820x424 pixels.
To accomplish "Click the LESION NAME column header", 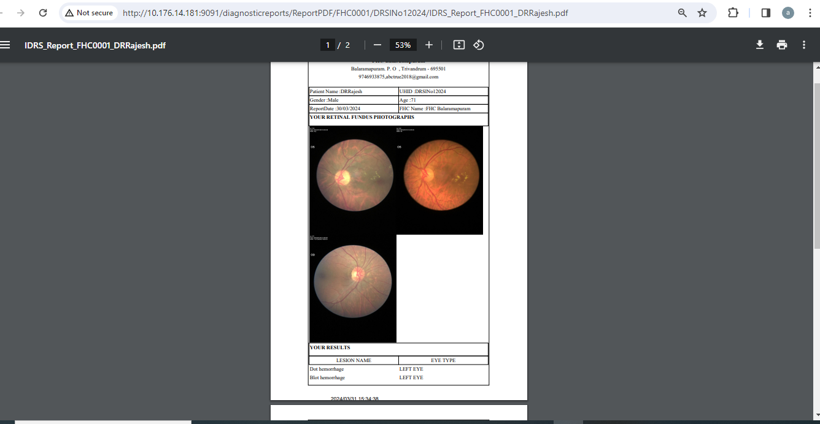I will click(x=354, y=360).
